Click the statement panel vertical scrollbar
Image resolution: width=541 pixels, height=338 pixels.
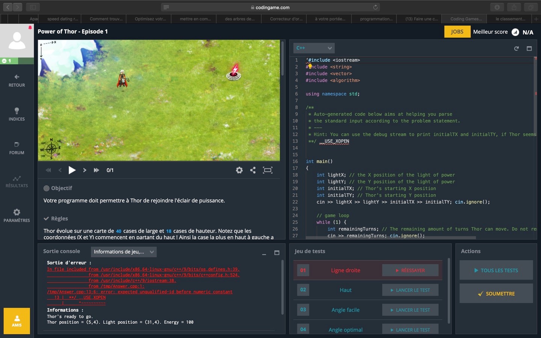282,58
